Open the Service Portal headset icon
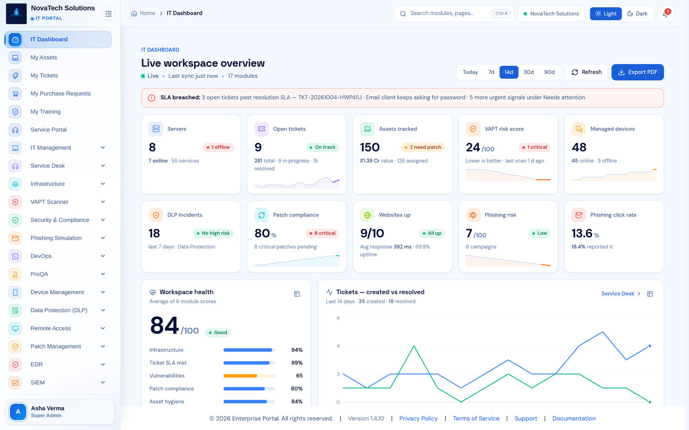Viewport: 689px width, 430px height. (x=15, y=130)
